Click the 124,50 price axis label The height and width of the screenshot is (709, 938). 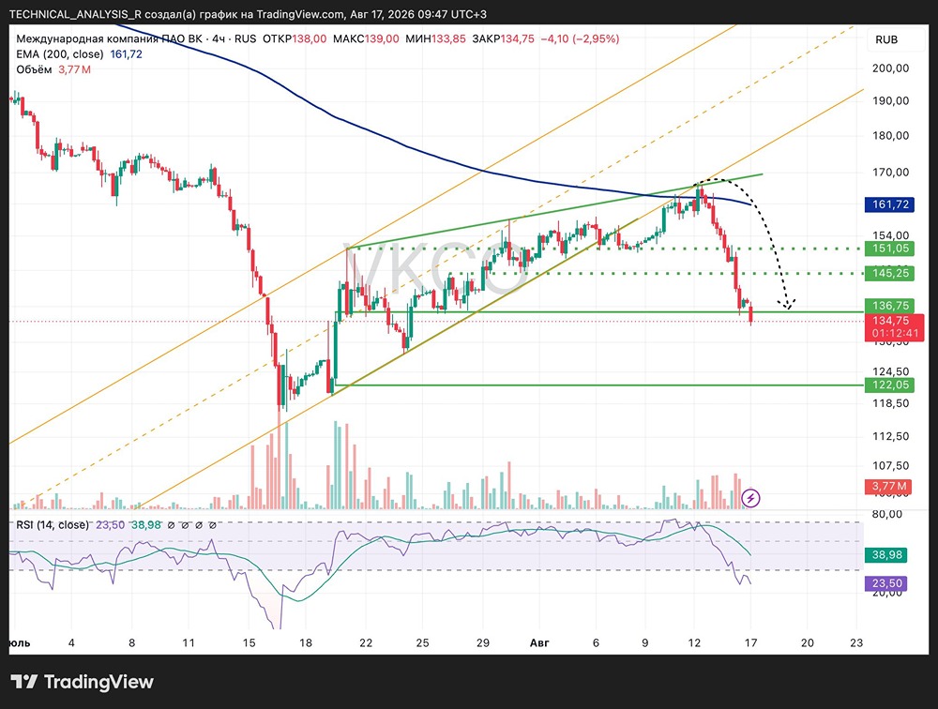point(890,371)
